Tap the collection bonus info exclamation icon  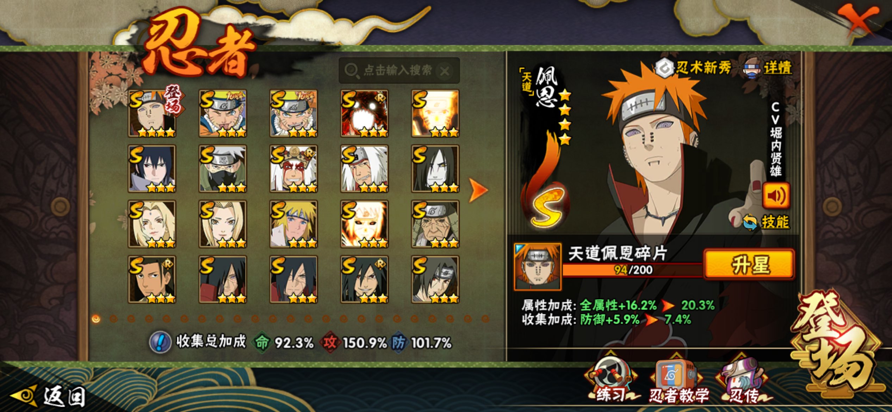point(160,342)
